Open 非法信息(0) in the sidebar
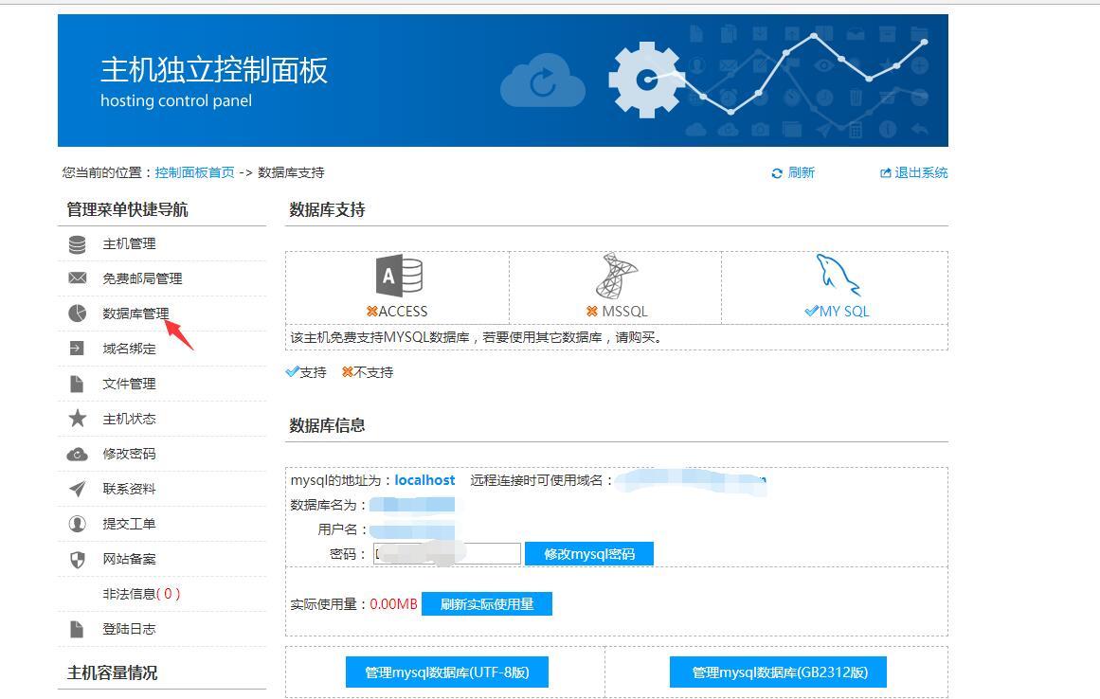Image resolution: width=1100 pixels, height=699 pixels. (x=142, y=594)
